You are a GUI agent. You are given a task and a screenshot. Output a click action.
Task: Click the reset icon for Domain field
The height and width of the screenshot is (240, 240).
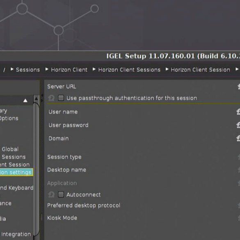coord(238,138)
